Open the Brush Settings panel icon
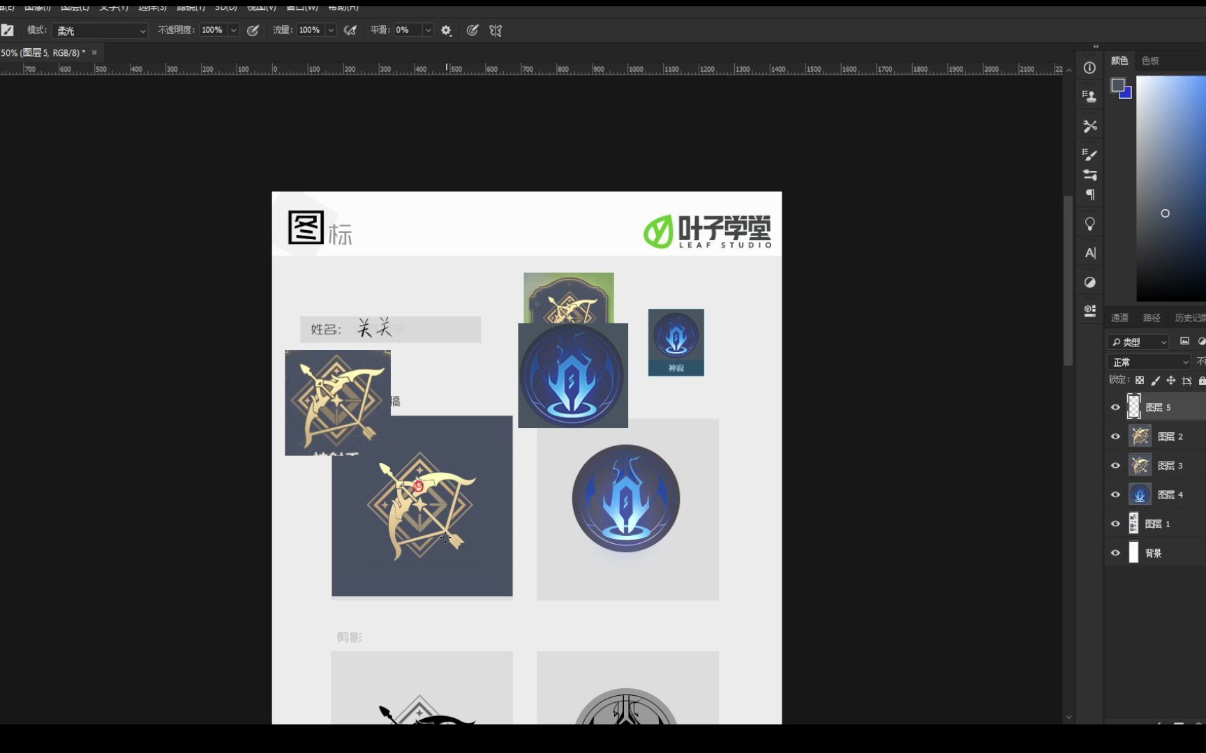Viewport: 1206px width, 753px height. pos(1089,154)
